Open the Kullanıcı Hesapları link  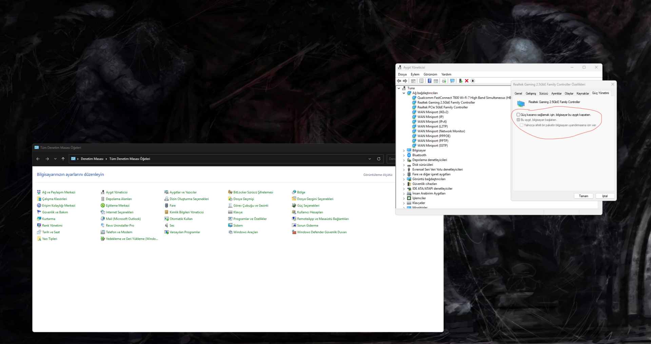(x=310, y=213)
